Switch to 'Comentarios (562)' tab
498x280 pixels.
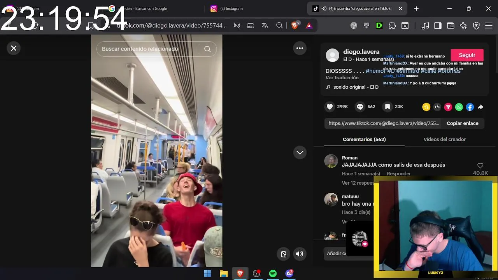click(364, 139)
